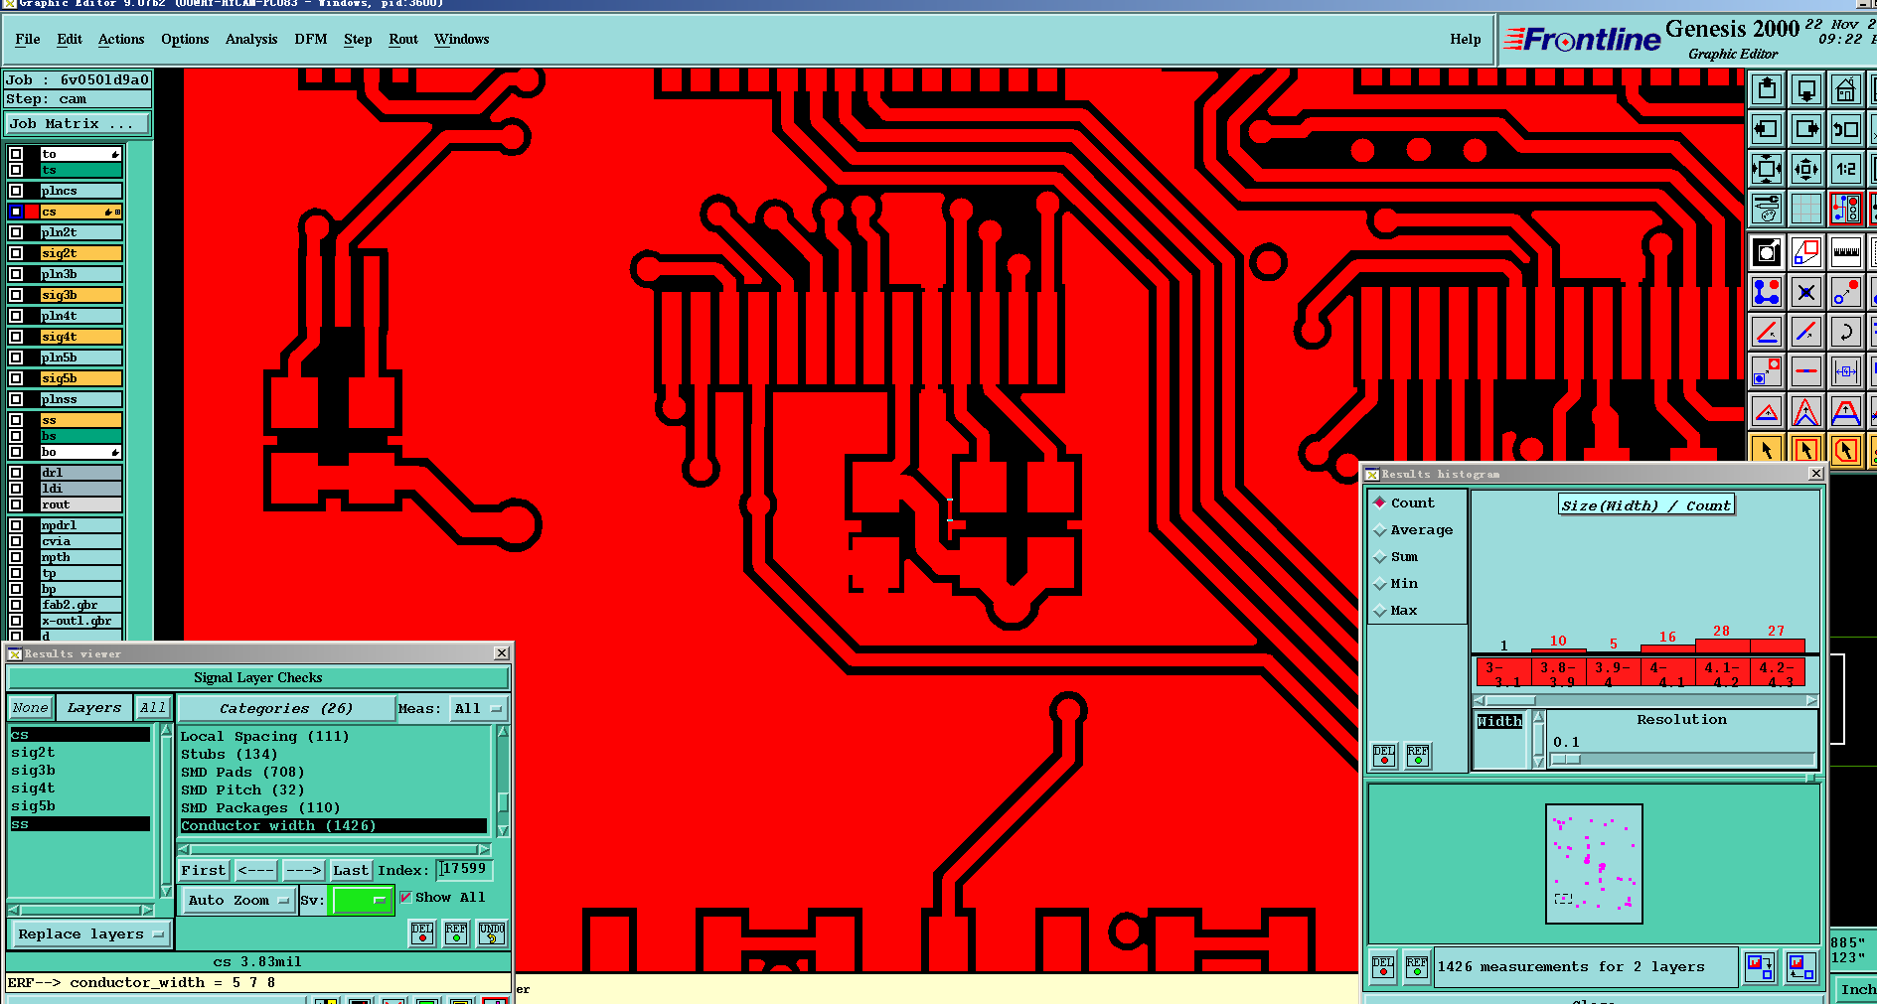Image resolution: width=1877 pixels, height=1004 pixels.
Task: Open the Meas All dropdown
Action: coord(479,709)
